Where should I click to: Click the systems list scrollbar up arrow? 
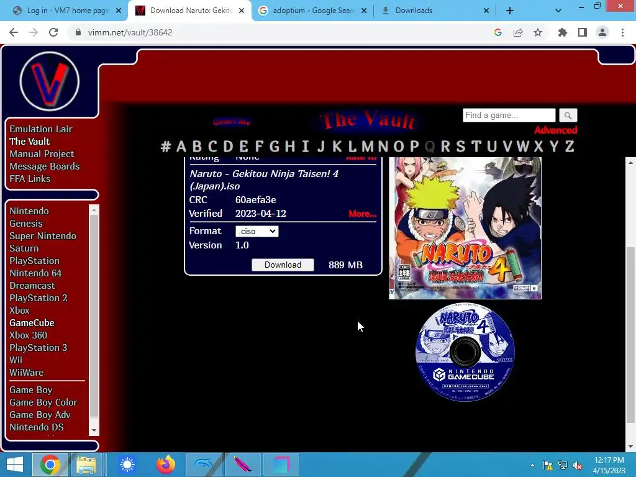[94, 210]
